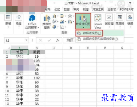
Task: Expand 表格 dropdown arrow
Action: tap(8, 27)
